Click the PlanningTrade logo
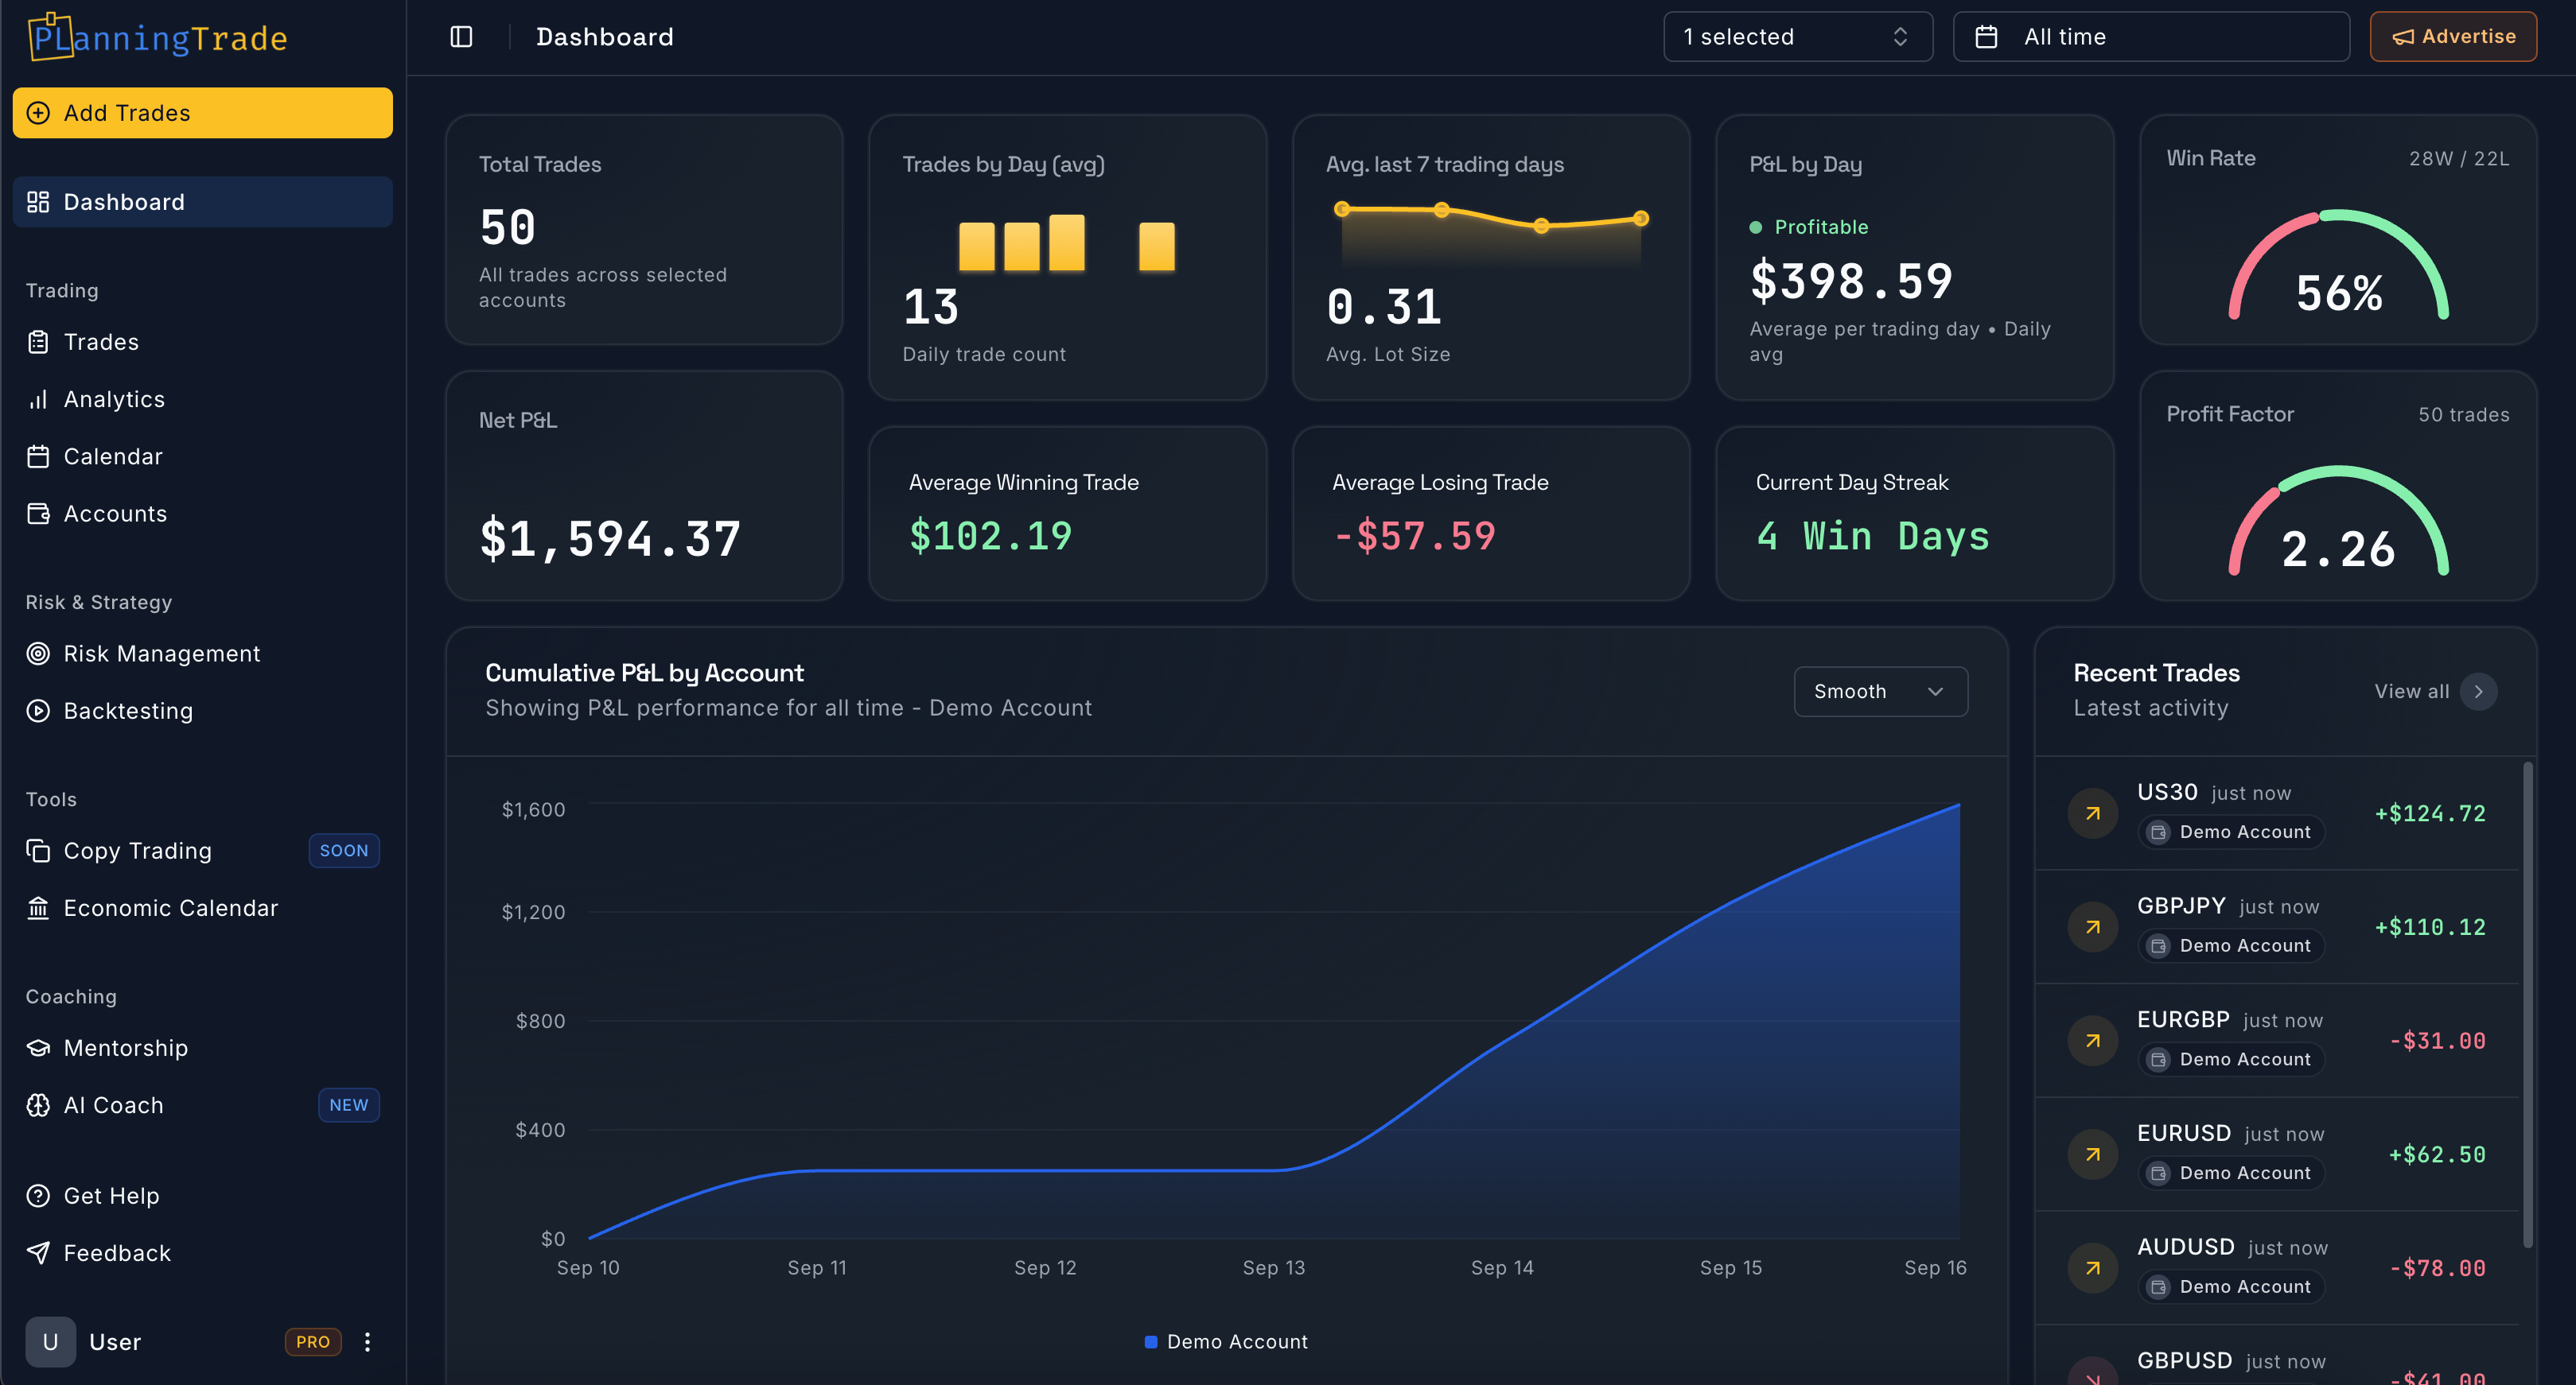 157,37
